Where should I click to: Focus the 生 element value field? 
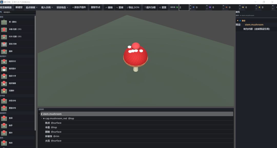[184, 7]
